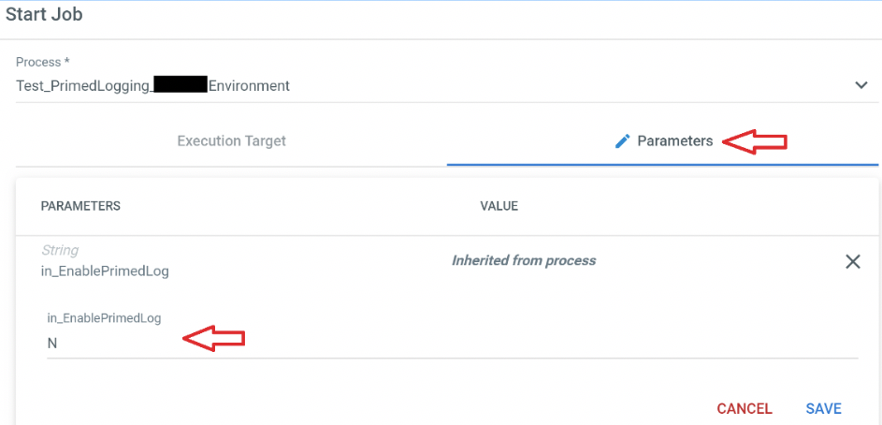Viewport: 882px width, 425px height.
Task: Click the Inherited from process text
Action: pos(524,260)
